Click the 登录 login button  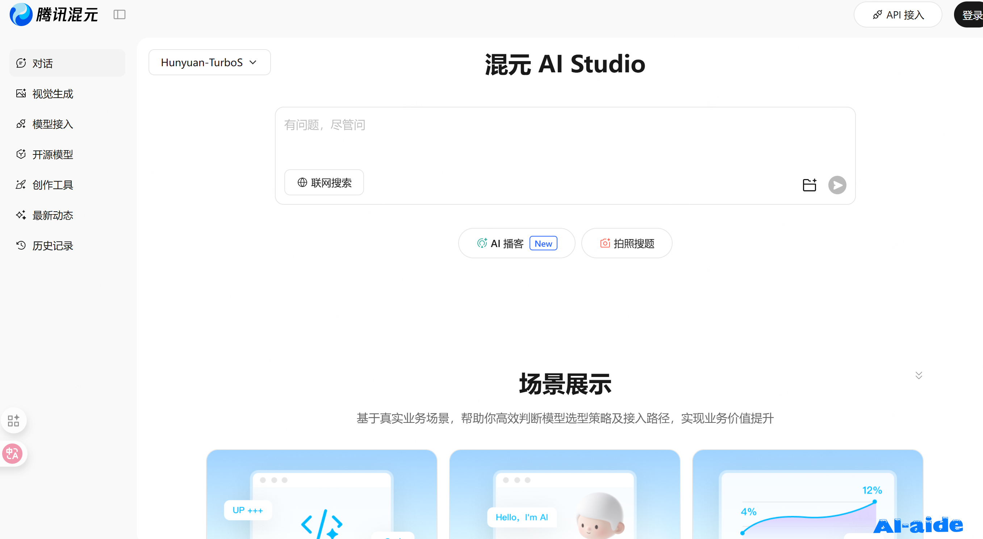pyautogui.click(x=969, y=15)
